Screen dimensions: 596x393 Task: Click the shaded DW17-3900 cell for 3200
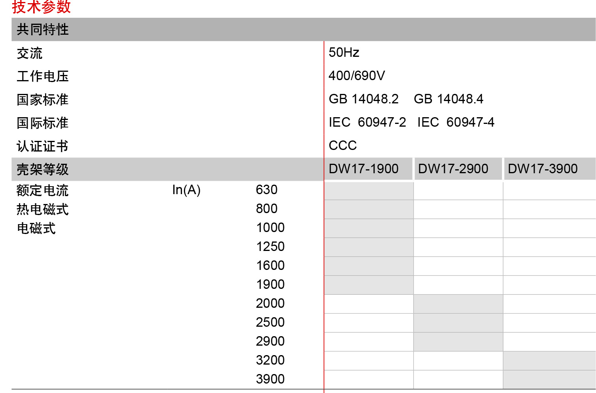coord(549,361)
